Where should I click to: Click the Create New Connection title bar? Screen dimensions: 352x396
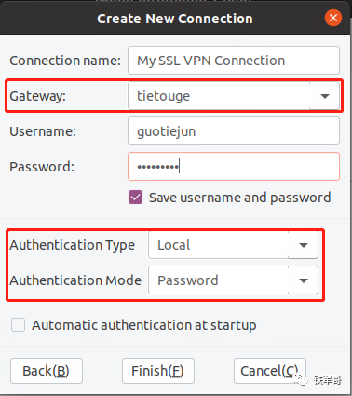[x=175, y=19]
